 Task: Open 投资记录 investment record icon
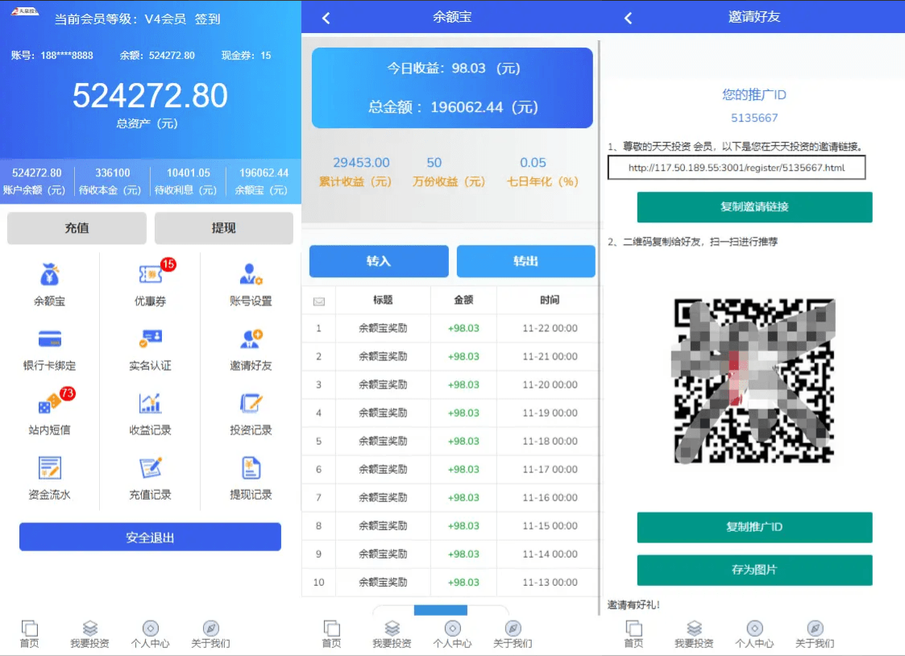coord(251,403)
